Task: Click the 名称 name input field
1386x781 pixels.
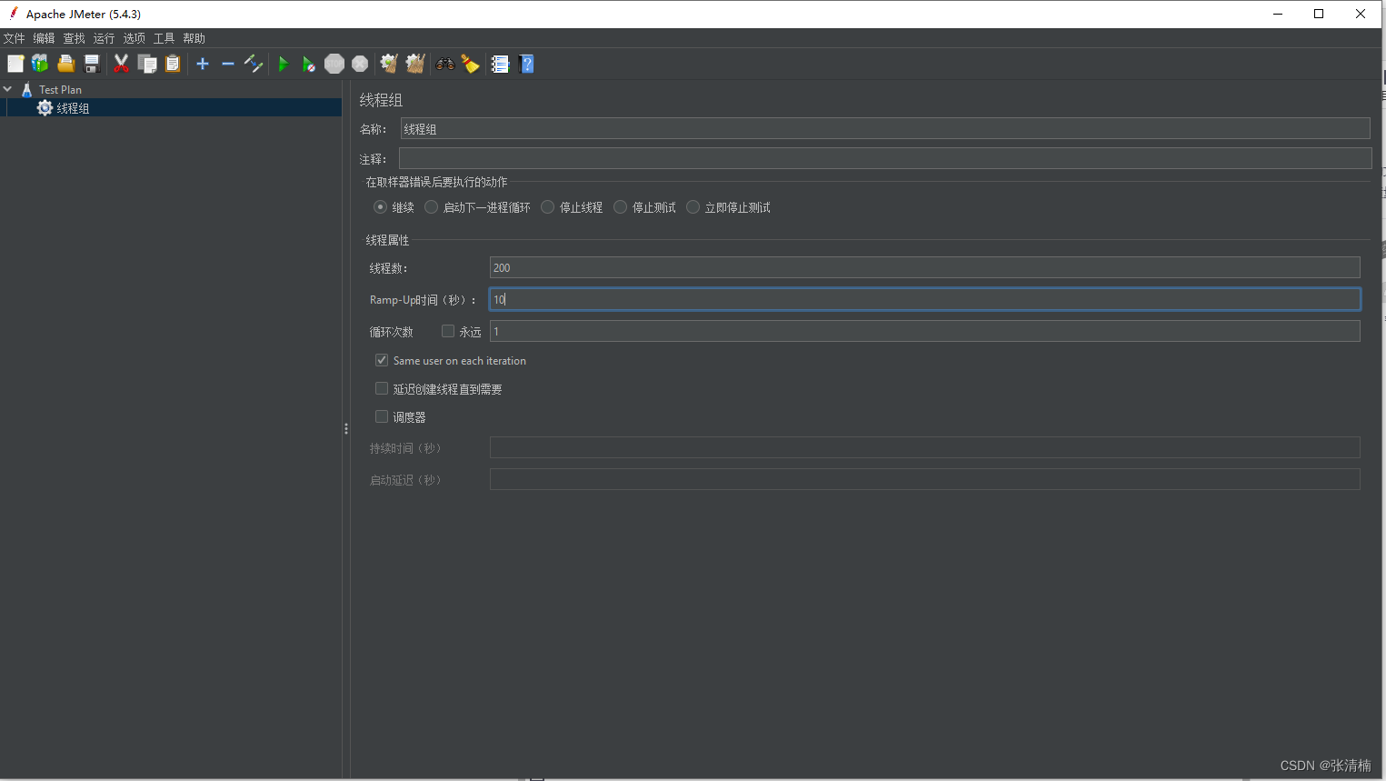Action: (x=885, y=128)
